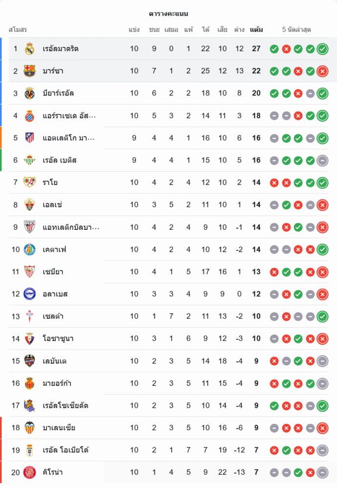Sort table by แต้ม column header

(x=256, y=30)
